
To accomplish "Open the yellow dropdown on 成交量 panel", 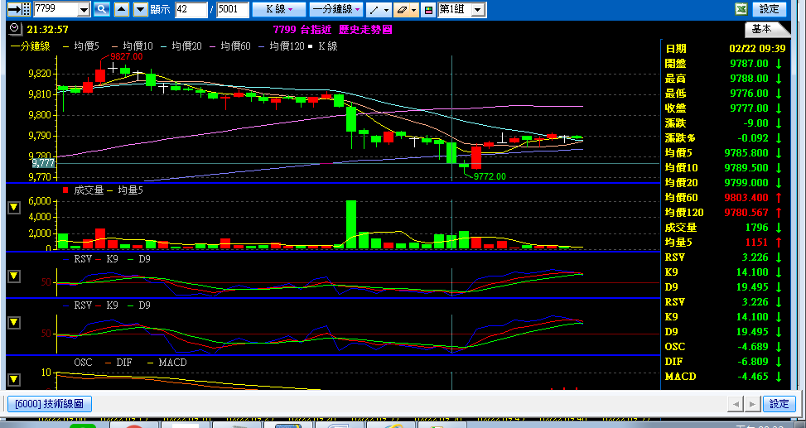I will click(14, 208).
